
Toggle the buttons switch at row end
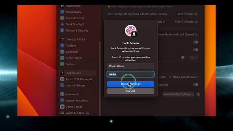[x=196, y=85]
